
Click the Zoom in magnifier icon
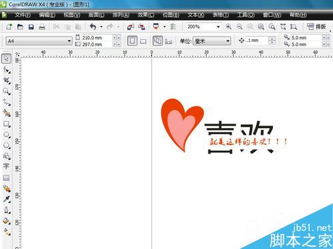(x=228, y=27)
